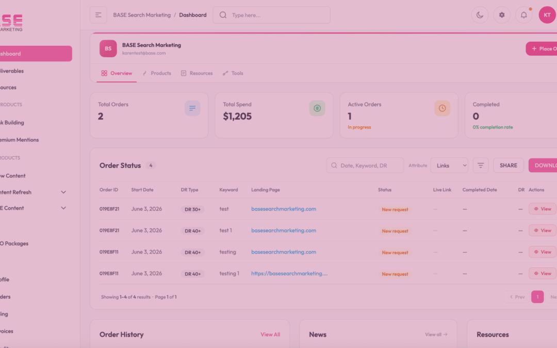Open landing page link for keyword testing

click(284, 252)
